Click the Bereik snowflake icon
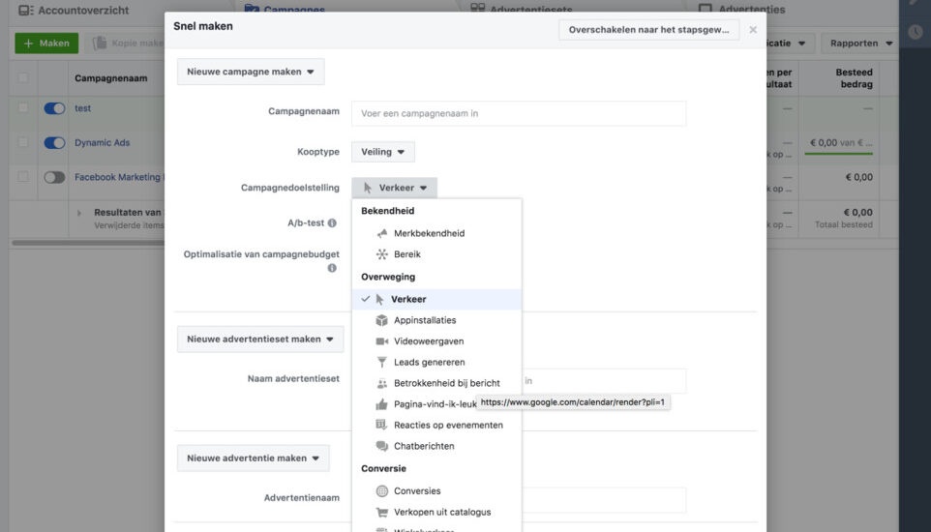This screenshot has height=532, width=931. click(381, 254)
